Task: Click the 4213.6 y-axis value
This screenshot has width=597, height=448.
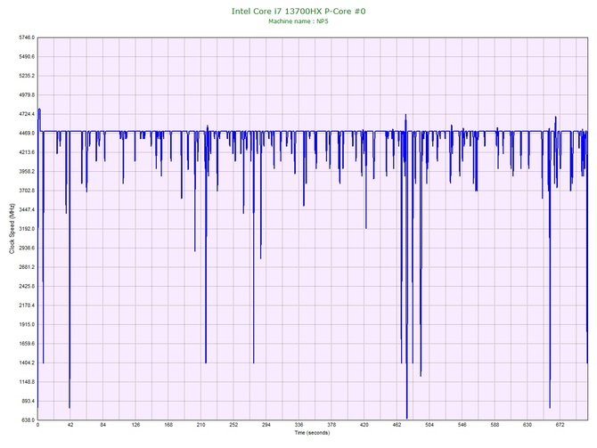Action: 27,152
